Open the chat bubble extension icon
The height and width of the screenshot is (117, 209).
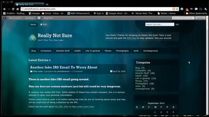(196, 9)
